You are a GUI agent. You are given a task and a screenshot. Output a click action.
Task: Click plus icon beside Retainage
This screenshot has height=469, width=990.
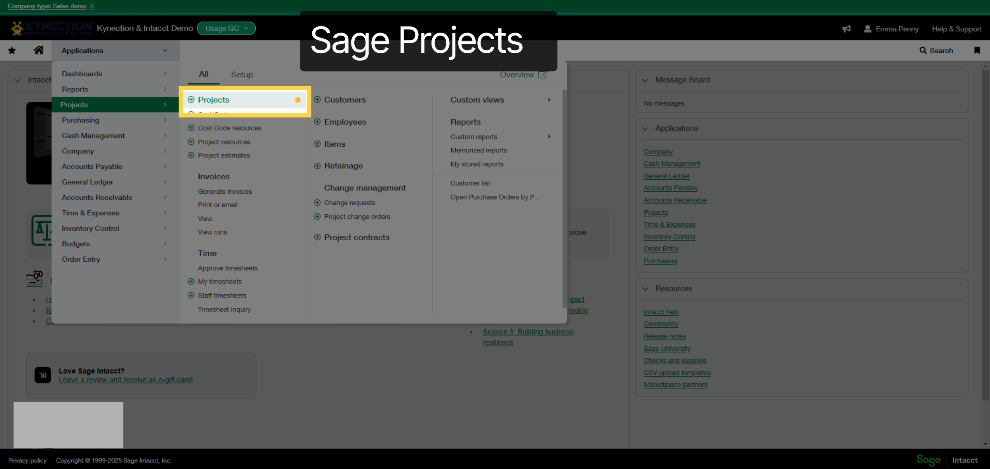coord(317,166)
